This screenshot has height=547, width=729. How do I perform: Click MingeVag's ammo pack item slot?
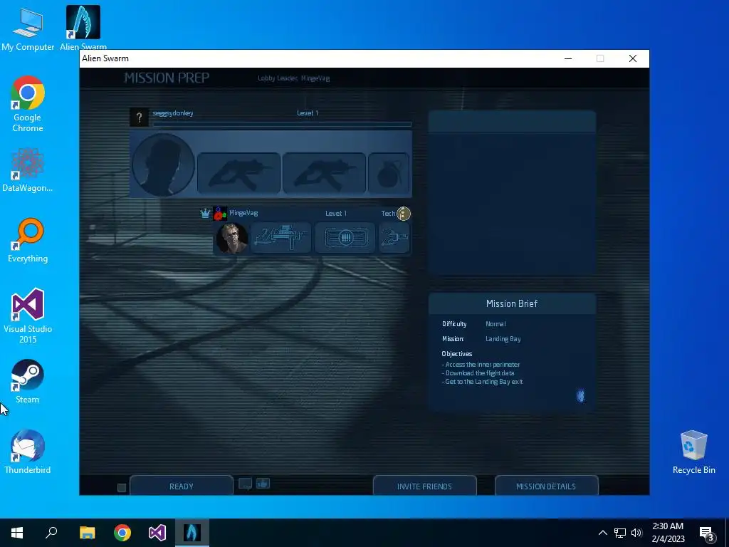tap(345, 238)
